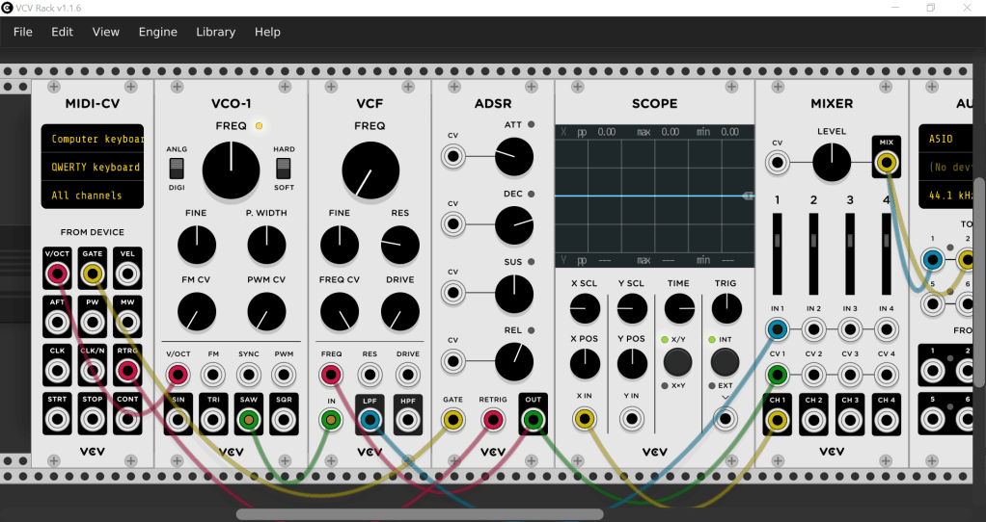Toggle the ANLG/DIGI switch on VCO-1
Screen dimensions: 986x522
coord(177,168)
